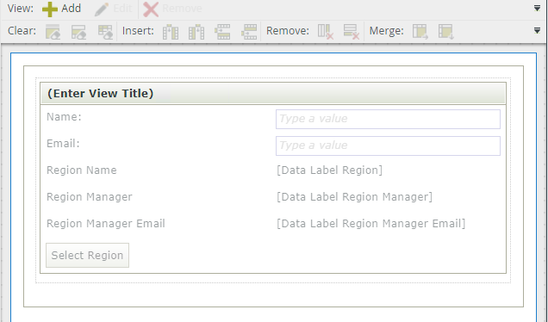548x322 pixels.
Task: Merge cell to the right
Action: pyautogui.click(x=420, y=32)
